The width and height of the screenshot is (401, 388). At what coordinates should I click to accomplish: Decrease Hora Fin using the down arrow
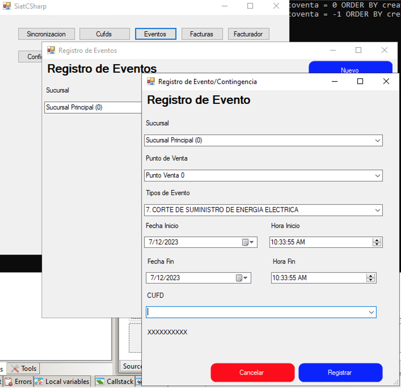click(x=370, y=280)
